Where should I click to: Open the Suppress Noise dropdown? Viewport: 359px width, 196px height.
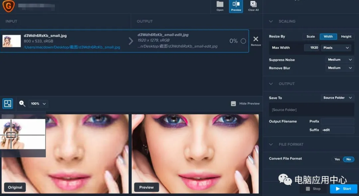click(339, 60)
